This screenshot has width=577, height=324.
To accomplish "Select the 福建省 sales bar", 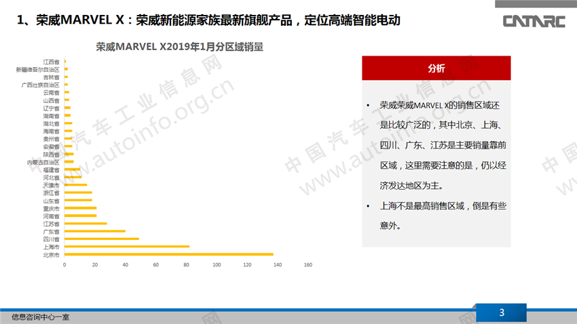I will tap(72, 169).
